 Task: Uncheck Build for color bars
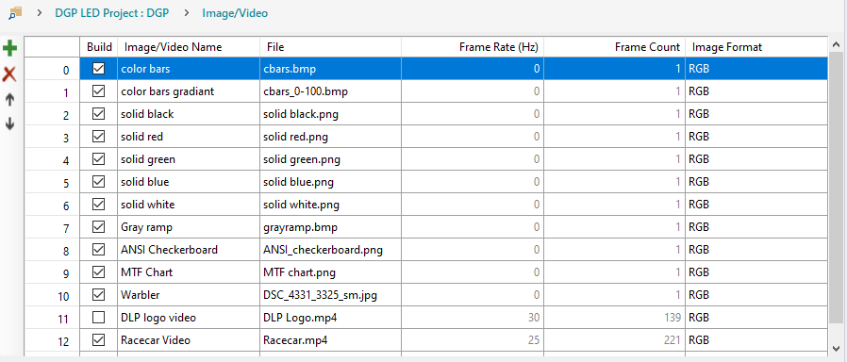tap(98, 69)
